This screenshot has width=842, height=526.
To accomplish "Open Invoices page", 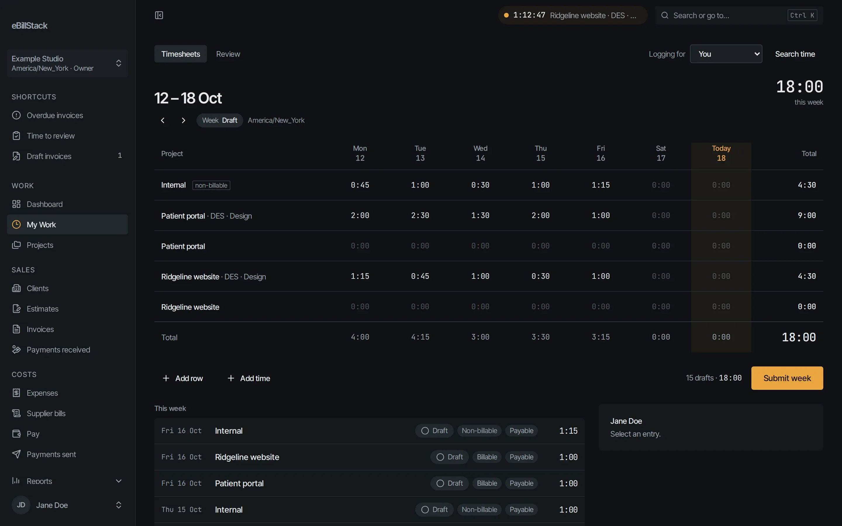I will click(x=68, y=329).
